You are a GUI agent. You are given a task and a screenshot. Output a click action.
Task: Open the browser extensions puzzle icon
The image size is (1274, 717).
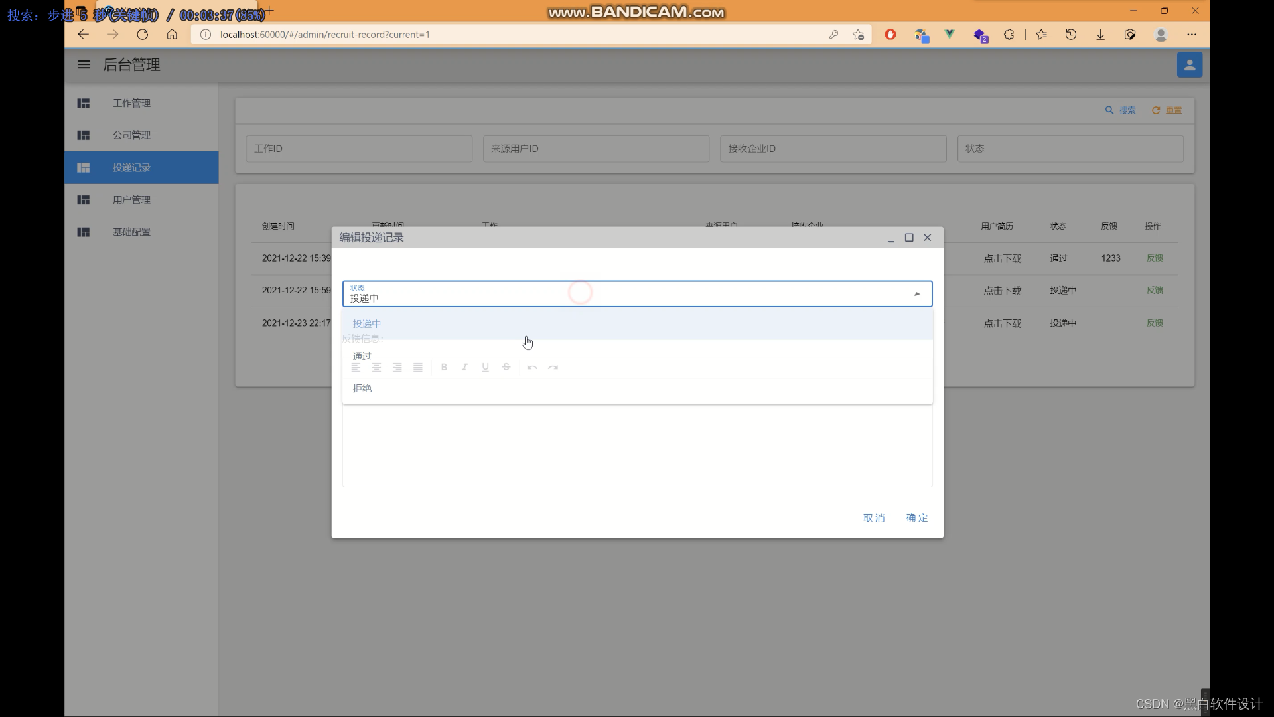point(1009,35)
